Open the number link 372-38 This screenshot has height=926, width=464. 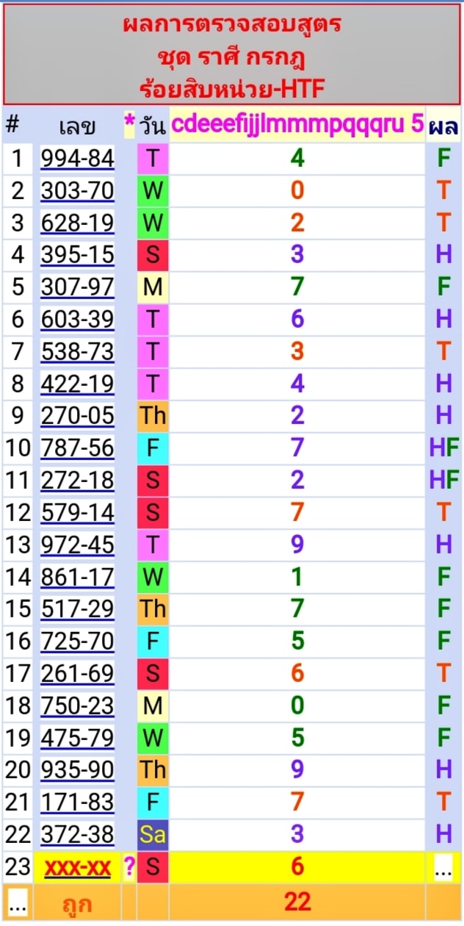pyautogui.click(x=77, y=834)
